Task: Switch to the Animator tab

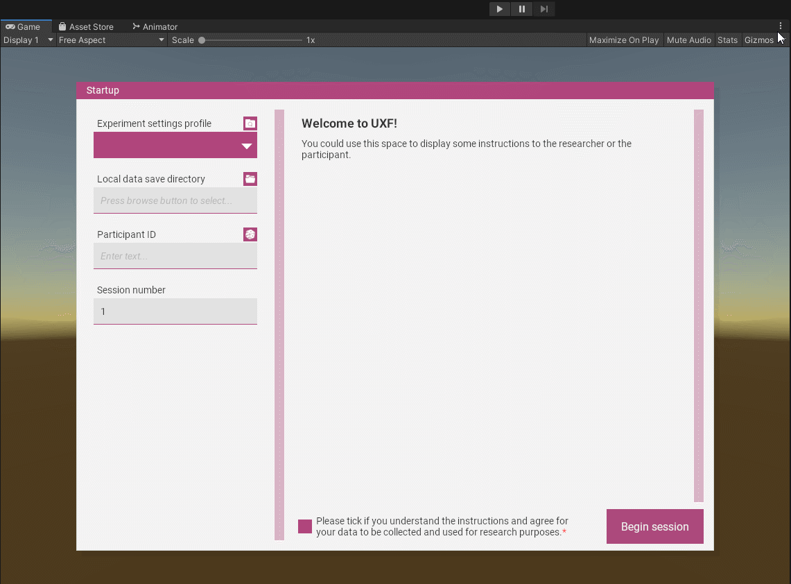Action: click(x=155, y=27)
